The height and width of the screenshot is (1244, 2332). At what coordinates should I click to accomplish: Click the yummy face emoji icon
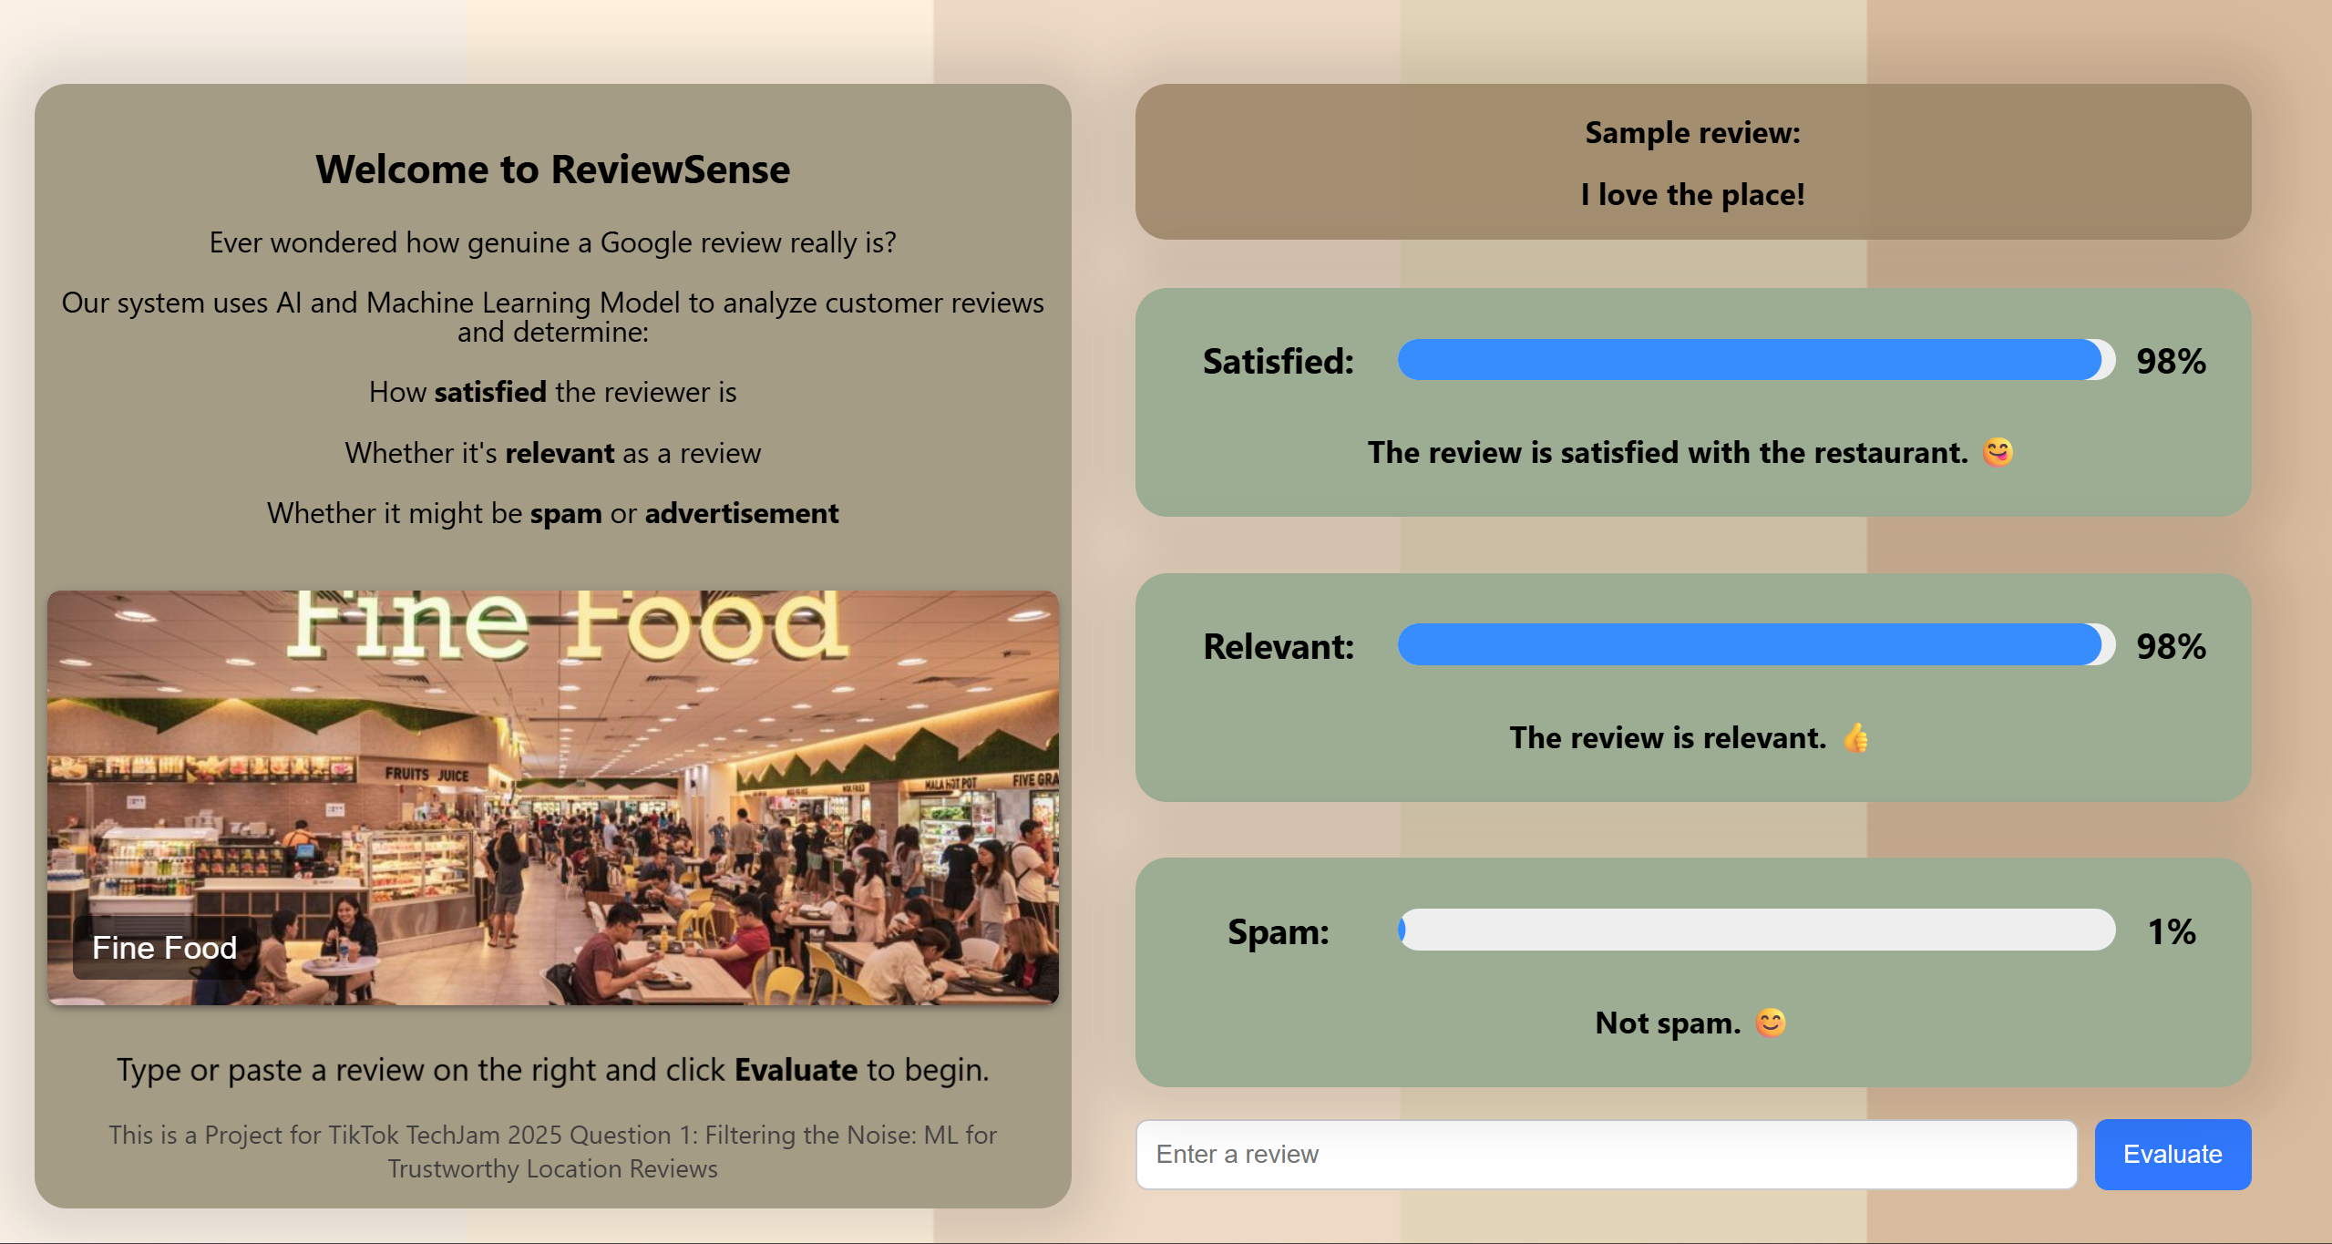[x=1998, y=452]
